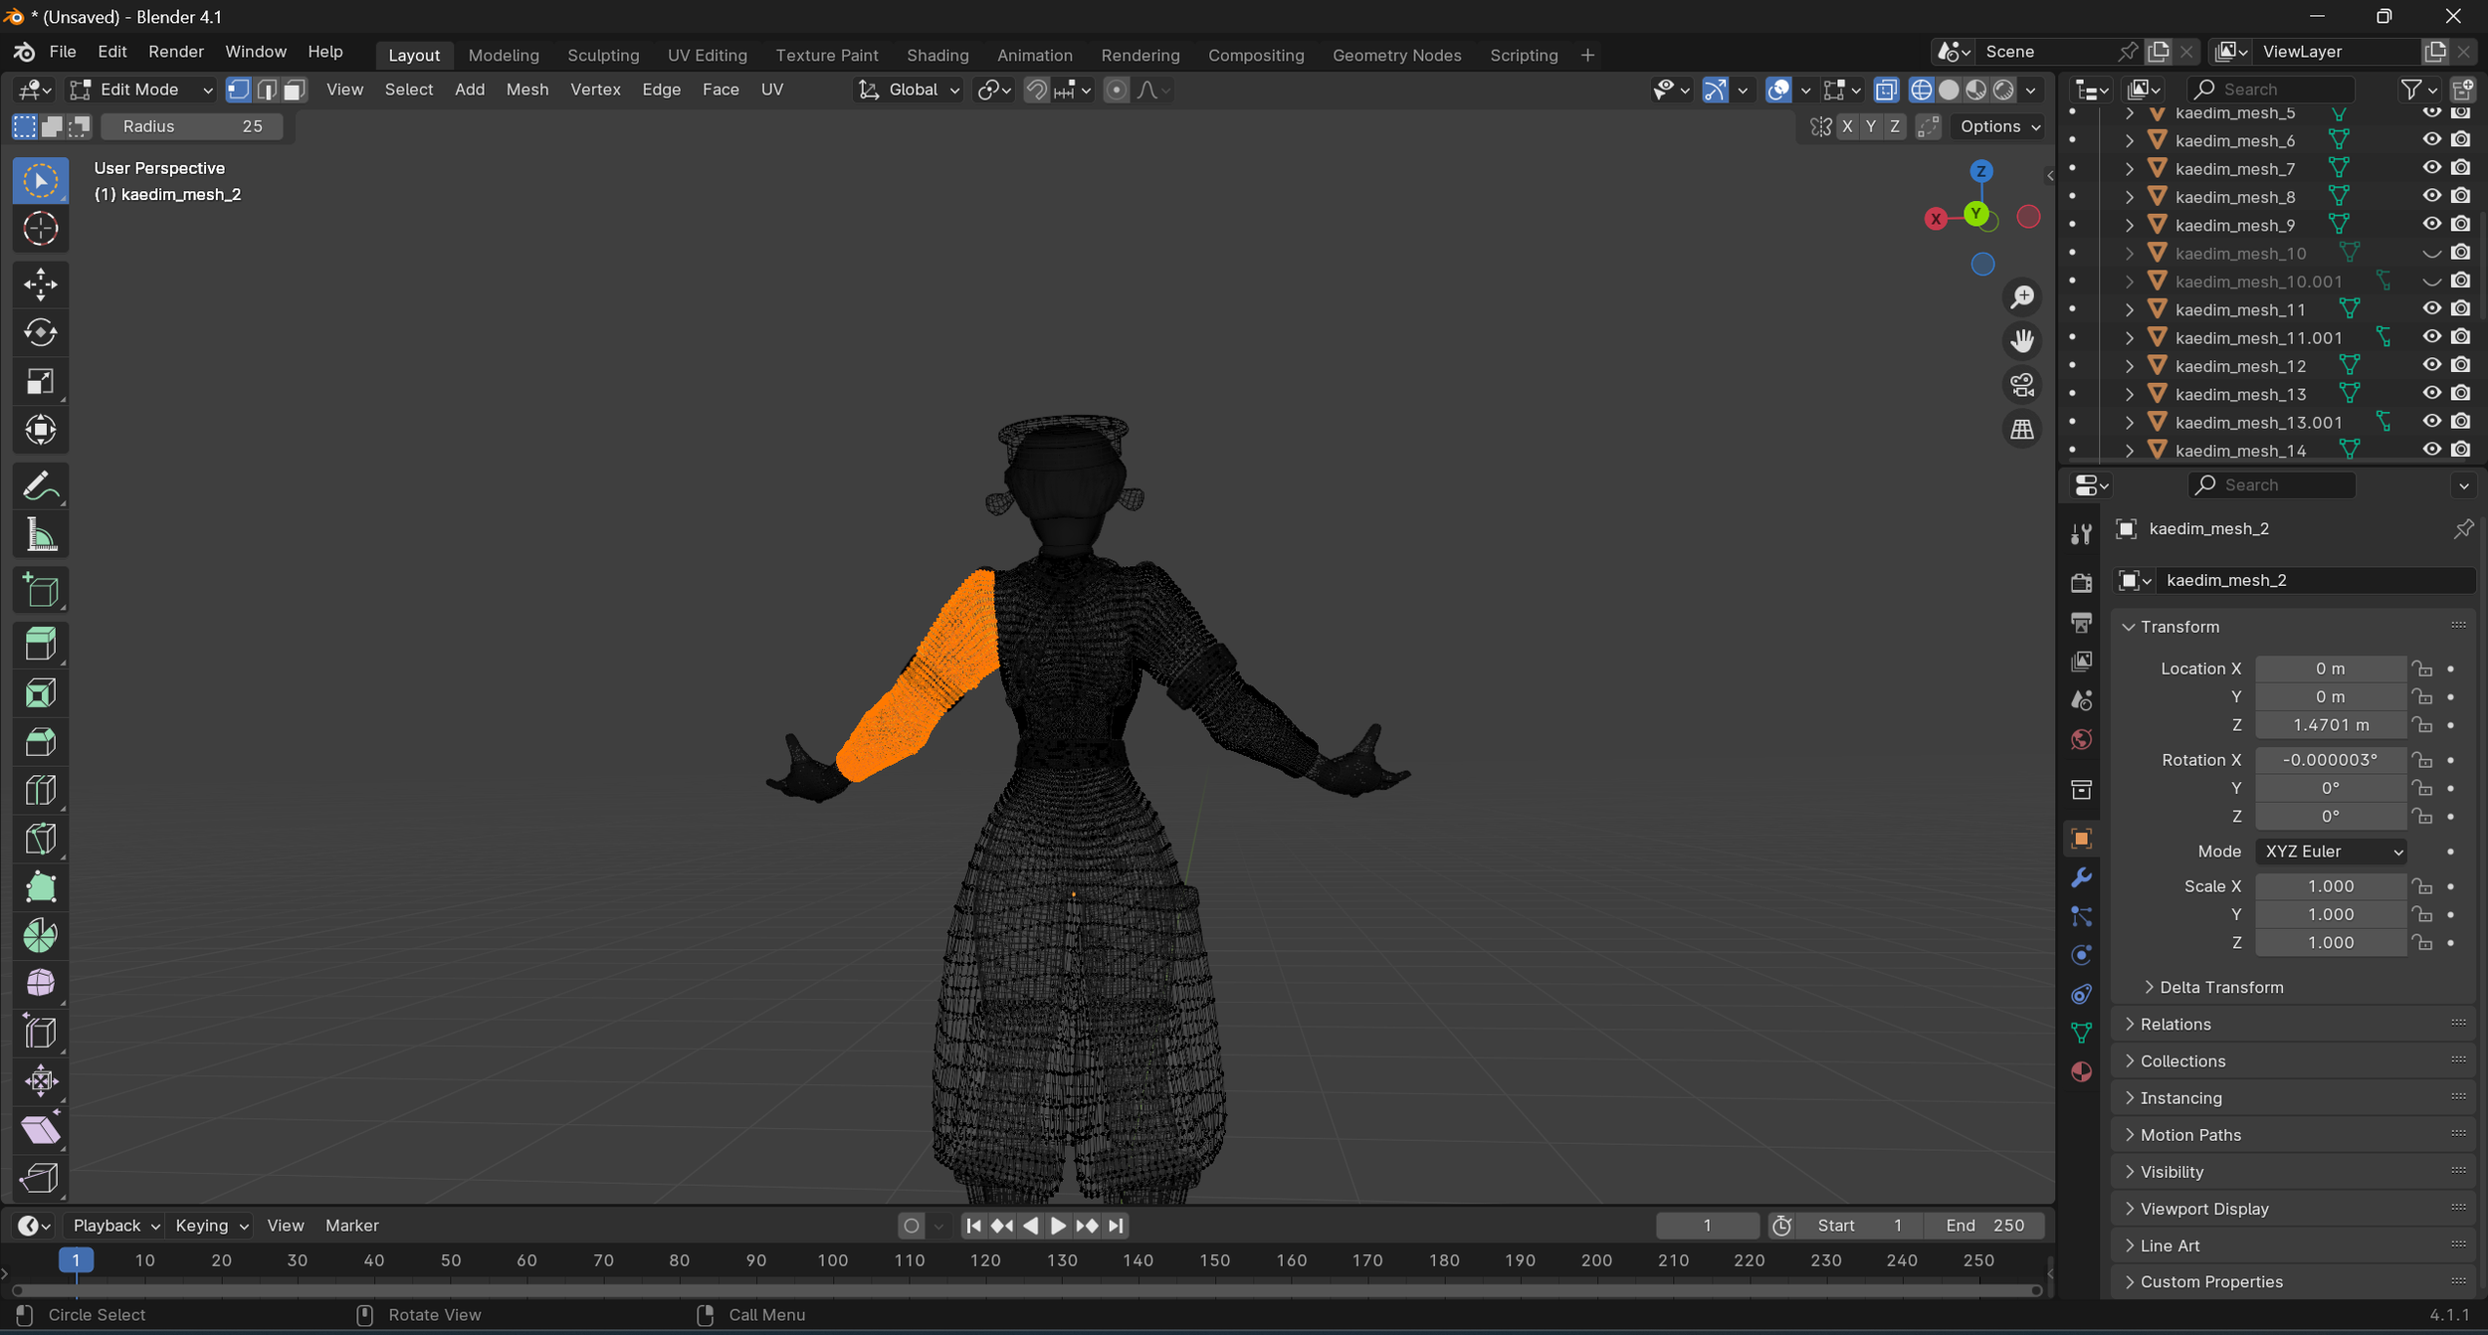Select the Move tool in toolbar
This screenshot has width=2488, height=1335.
(40, 285)
